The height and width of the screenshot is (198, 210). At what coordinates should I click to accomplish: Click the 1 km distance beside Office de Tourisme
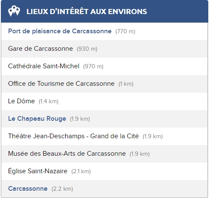tap(126, 84)
